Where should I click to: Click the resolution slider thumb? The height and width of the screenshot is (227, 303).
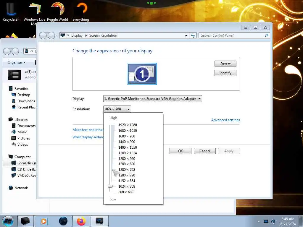[x=110, y=186]
